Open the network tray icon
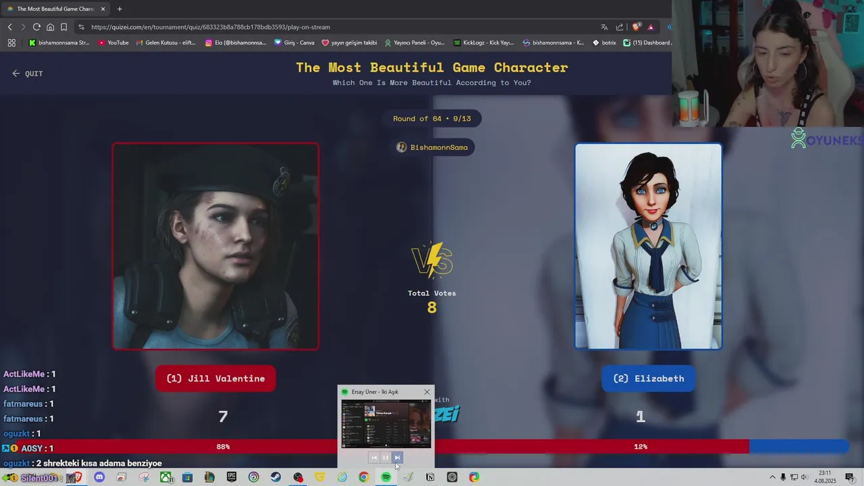The height and width of the screenshot is (486, 864). click(x=794, y=477)
